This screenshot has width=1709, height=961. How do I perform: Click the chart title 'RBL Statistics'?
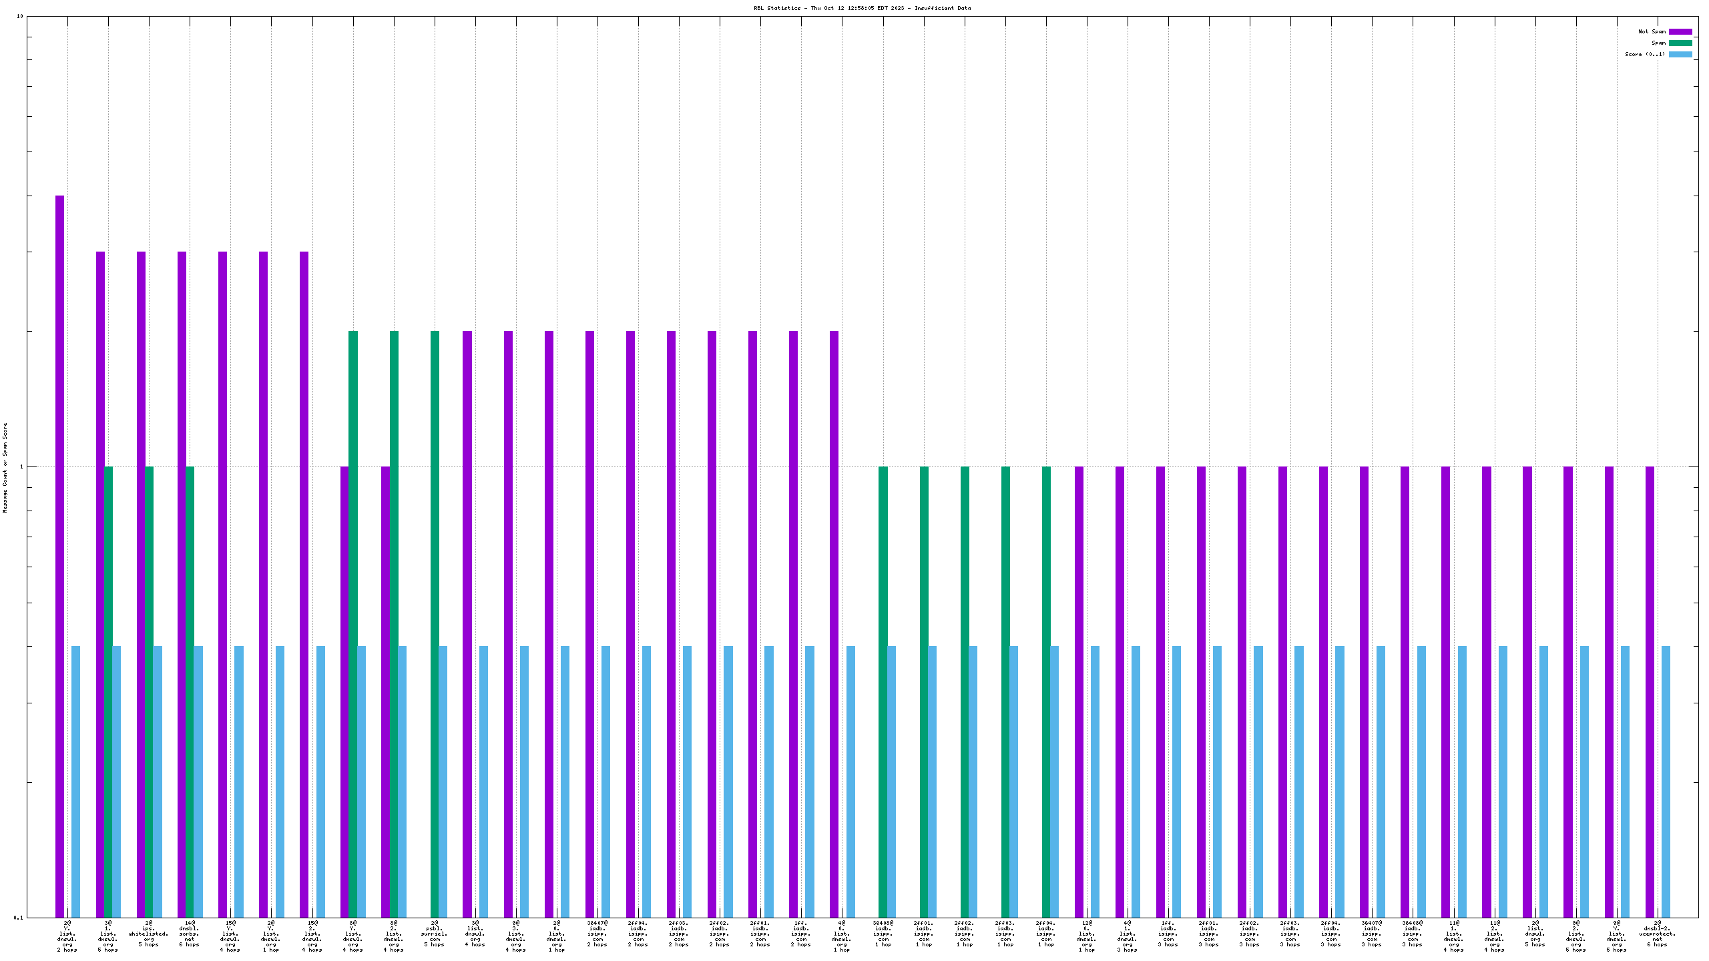[x=777, y=8]
